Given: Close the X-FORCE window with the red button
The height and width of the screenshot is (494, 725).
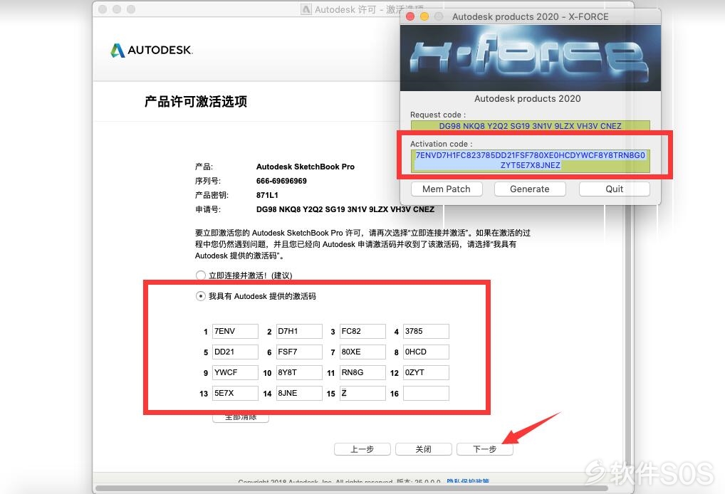Looking at the screenshot, I should pyautogui.click(x=410, y=16).
